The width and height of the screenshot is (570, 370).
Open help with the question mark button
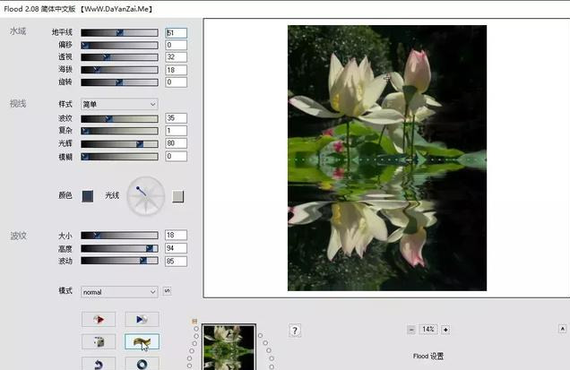295,331
